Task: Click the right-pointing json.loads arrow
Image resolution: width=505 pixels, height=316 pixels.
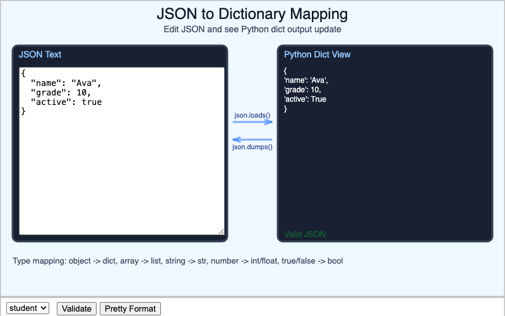Action: pyautogui.click(x=252, y=123)
